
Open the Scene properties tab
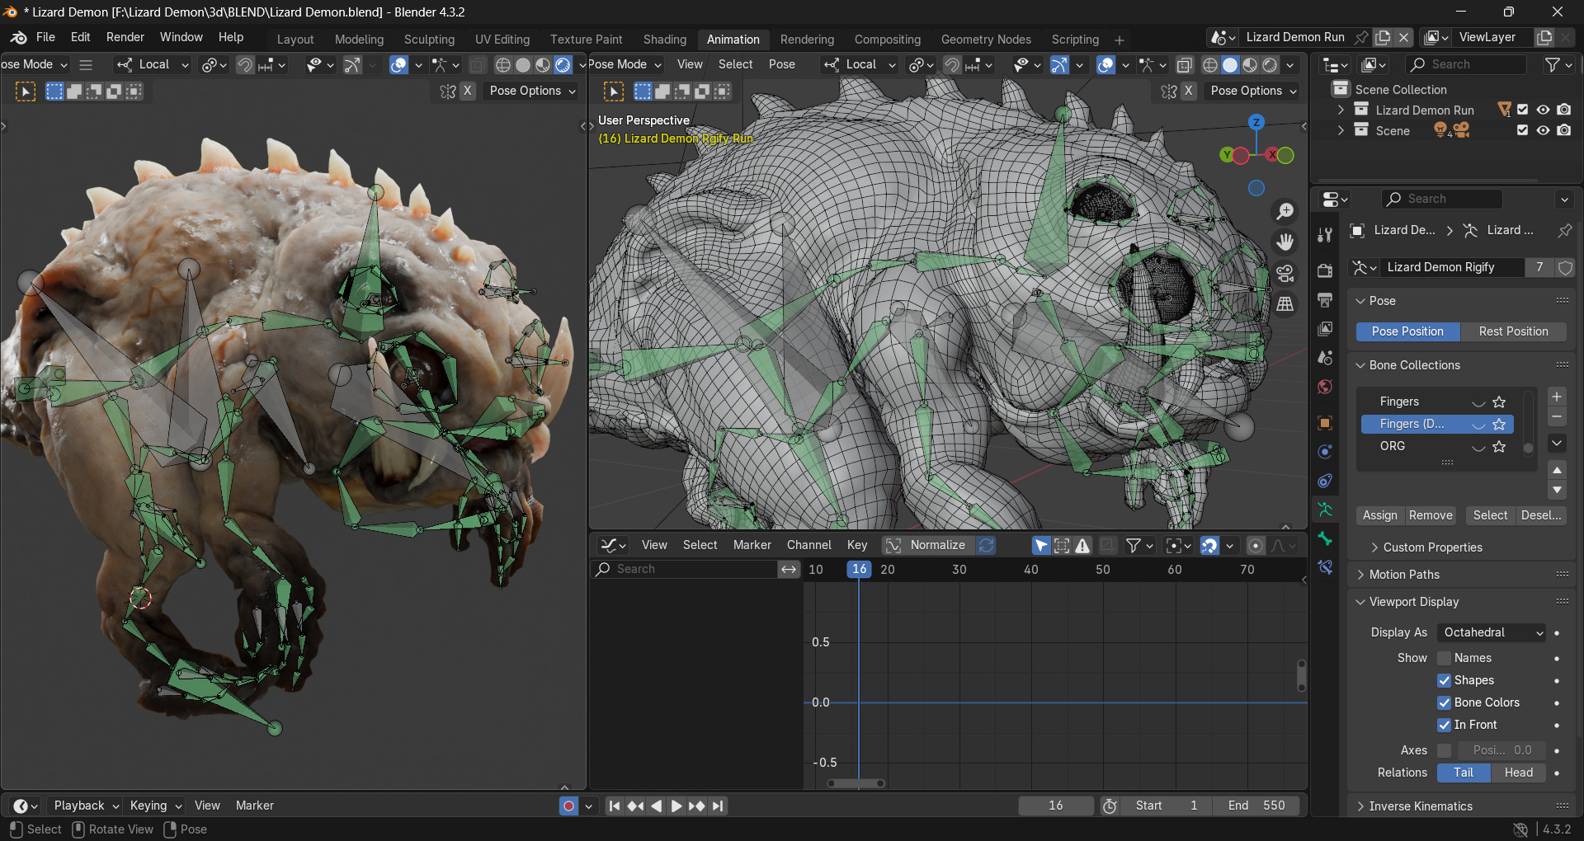tap(1325, 357)
